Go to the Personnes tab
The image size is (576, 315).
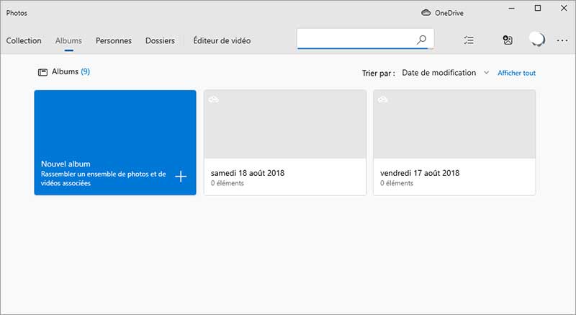pos(114,41)
